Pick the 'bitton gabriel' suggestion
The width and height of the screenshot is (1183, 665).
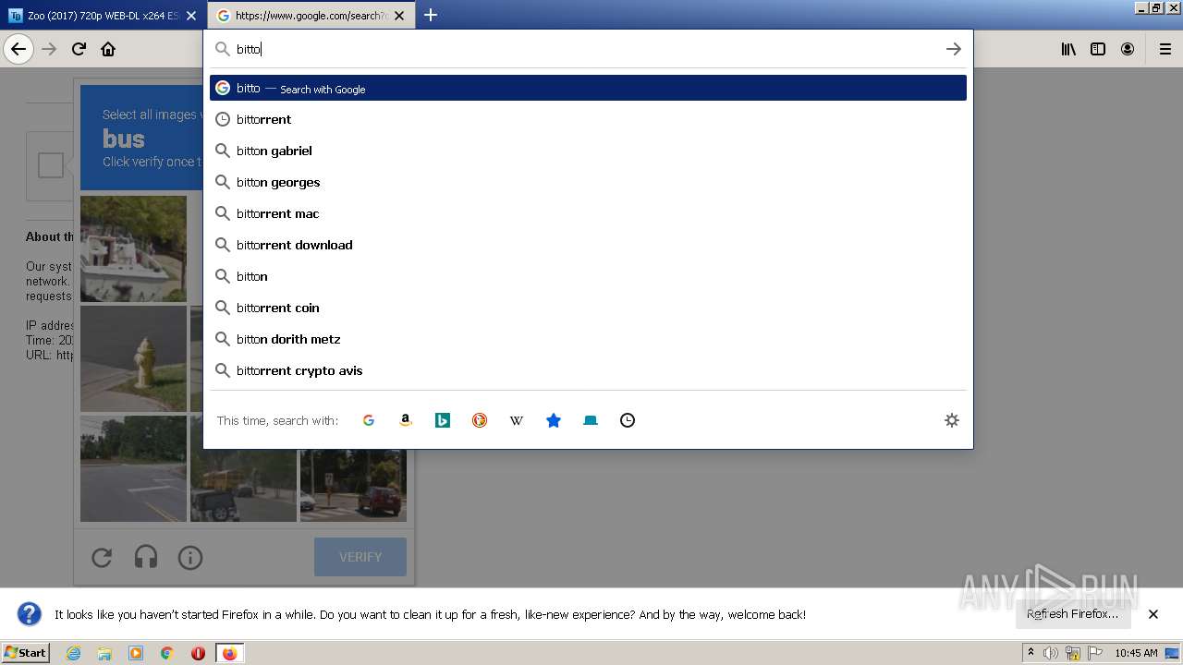click(588, 151)
